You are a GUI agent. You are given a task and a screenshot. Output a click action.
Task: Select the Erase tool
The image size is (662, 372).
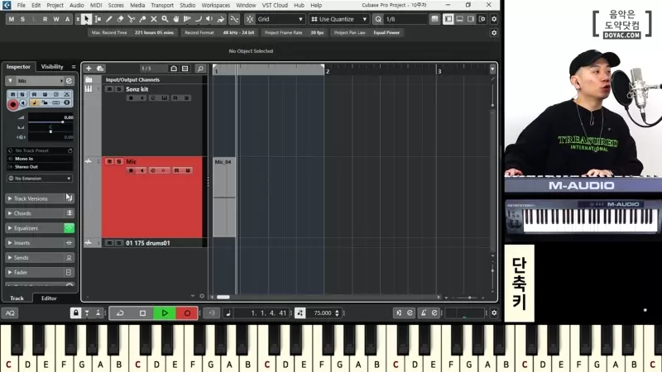120,19
